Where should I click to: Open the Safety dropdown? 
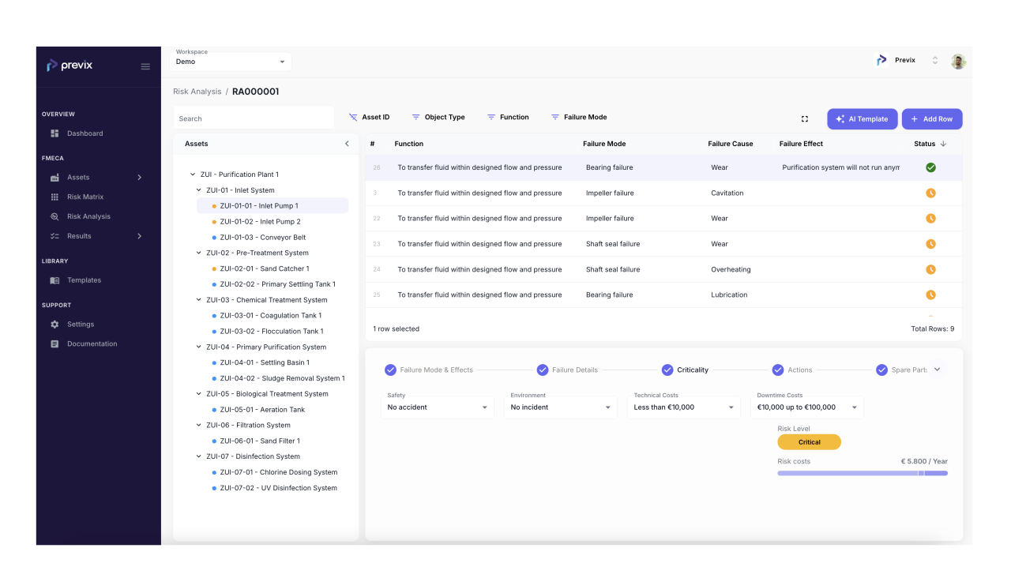click(438, 407)
